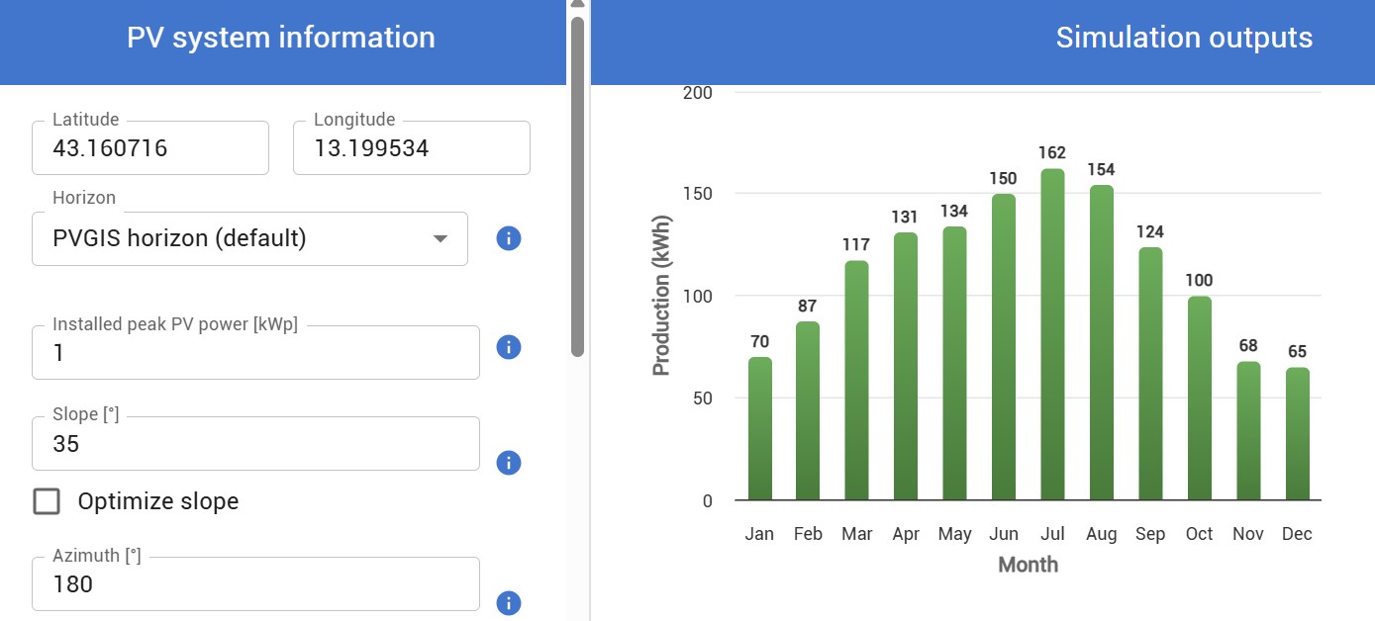Select the December production bar
This screenshot has height=621, width=1375.
pyautogui.click(x=1297, y=434)
